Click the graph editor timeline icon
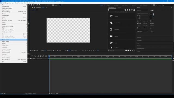This screenshot has width=174, height=98. point(46,56)
